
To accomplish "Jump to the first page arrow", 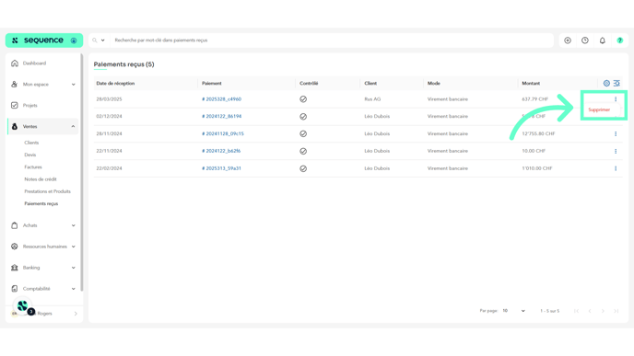I will click(x=576, y=311).
